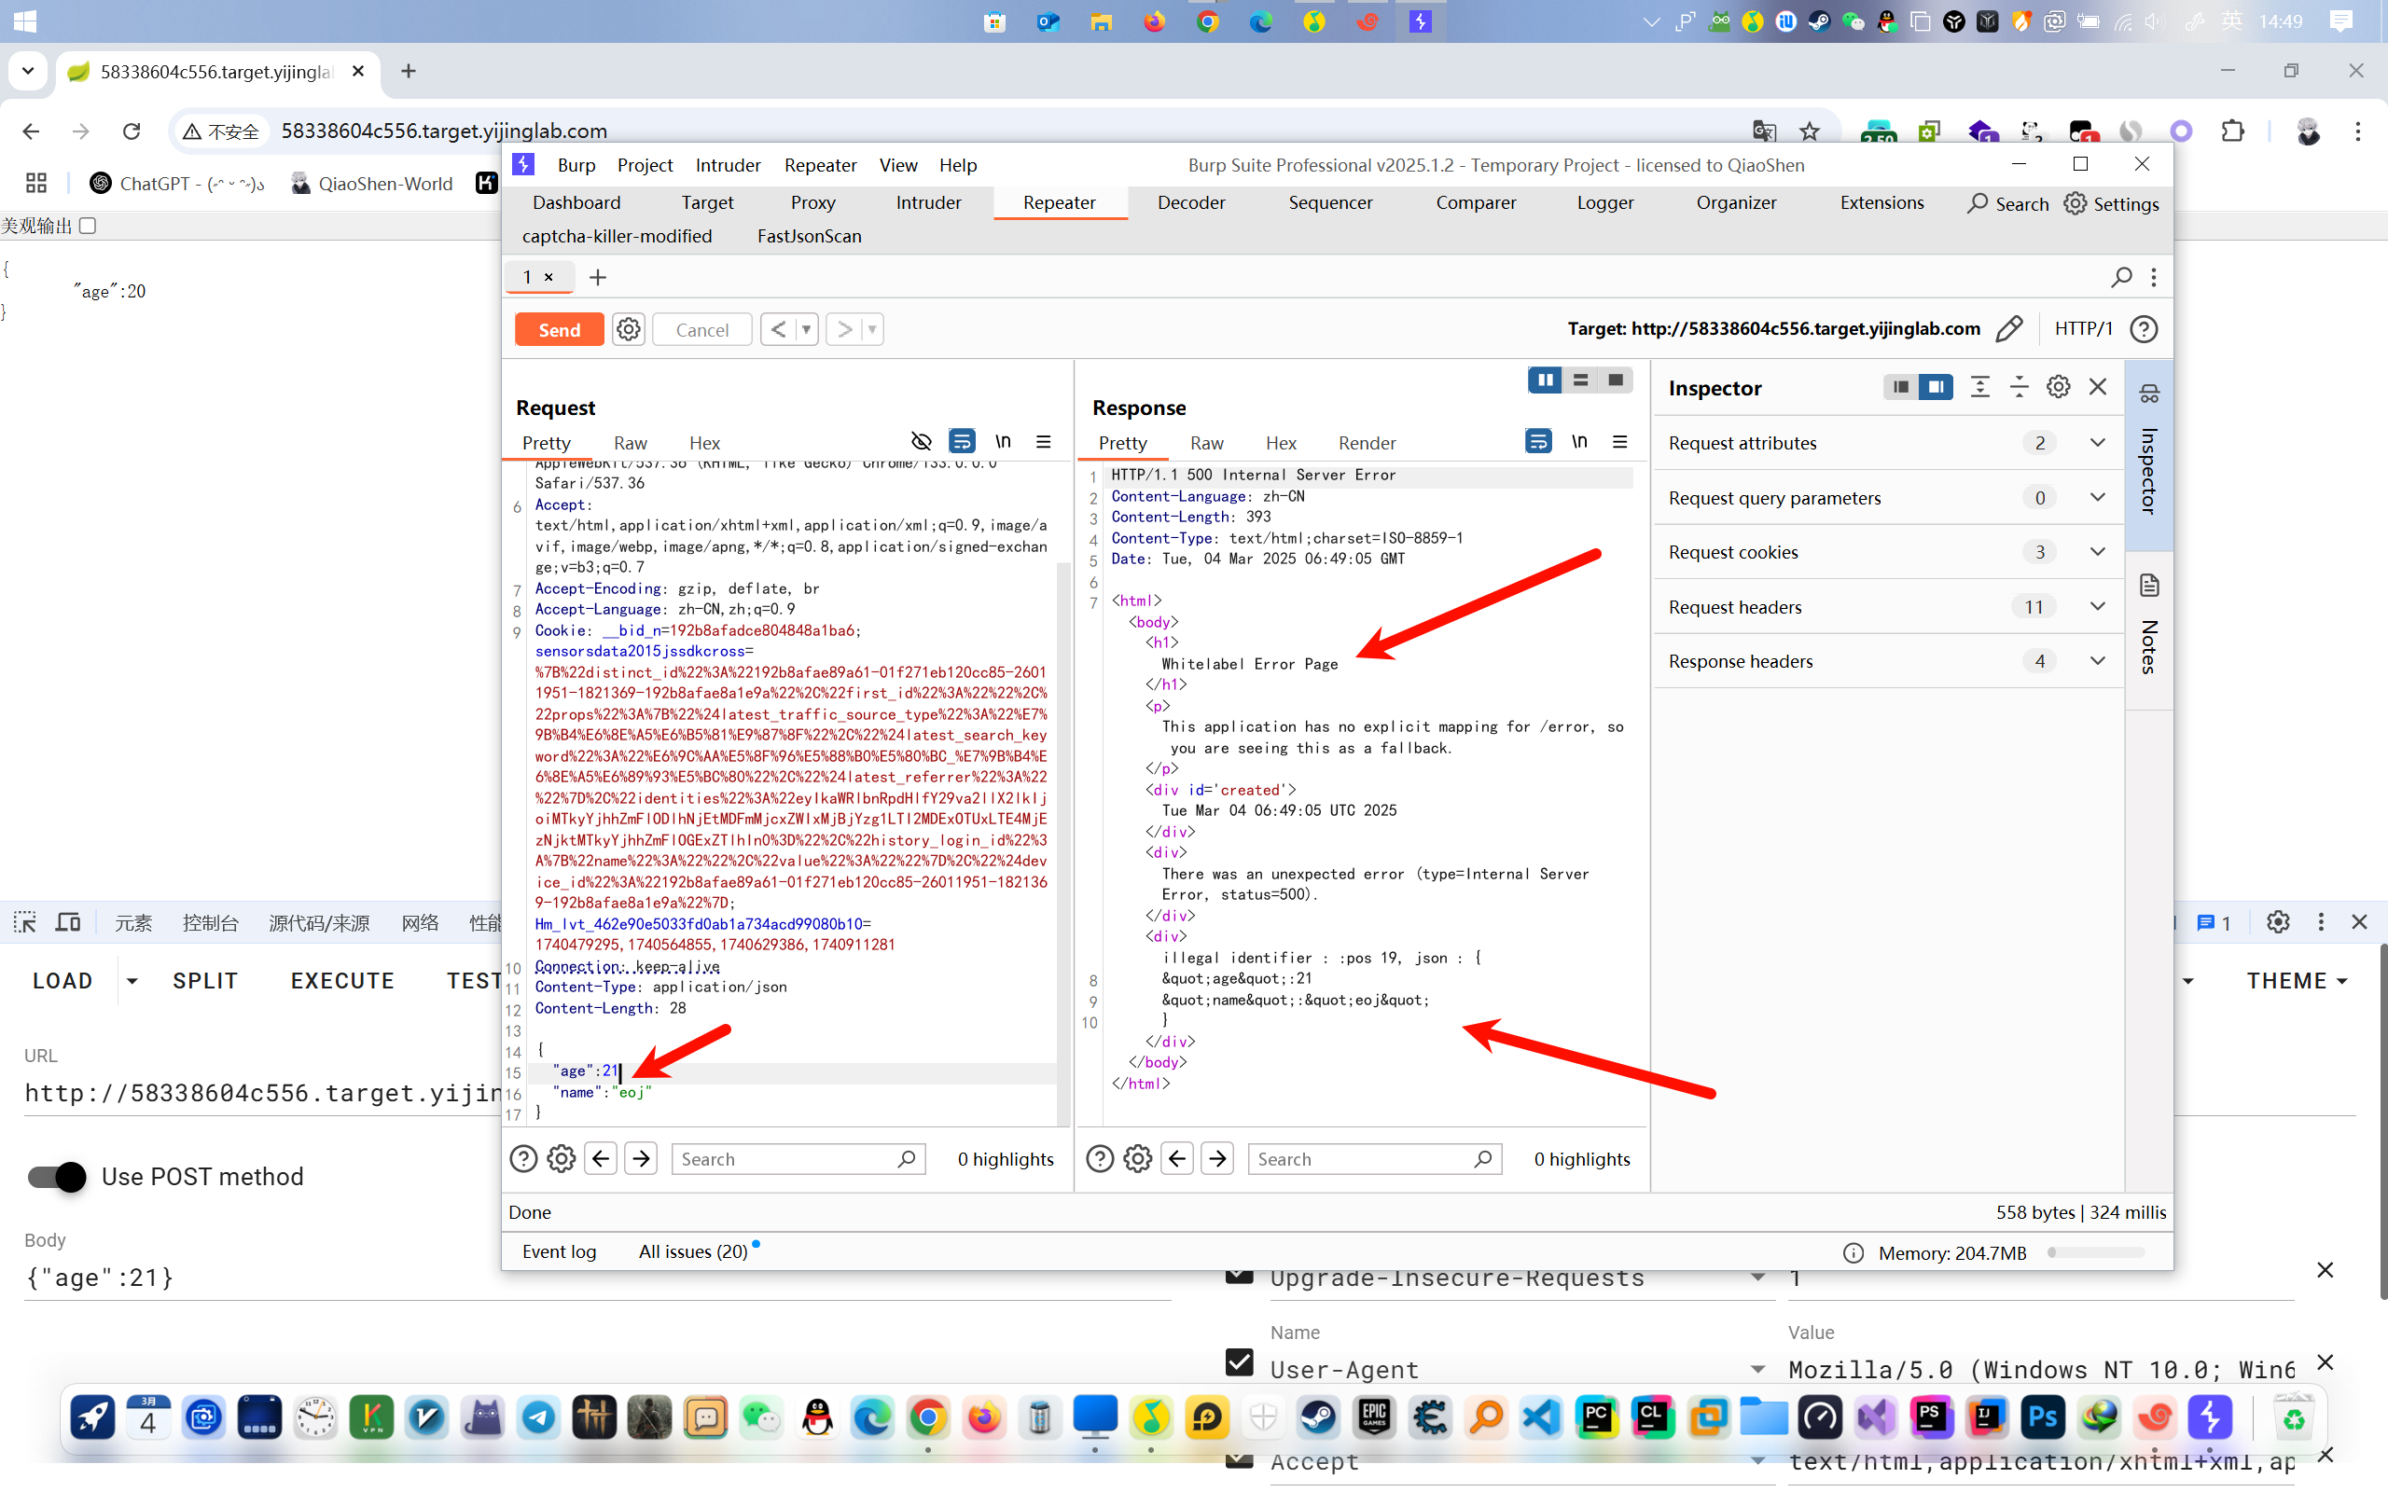
Task: Open All issues (20) panel
Action: point(693,1251)
